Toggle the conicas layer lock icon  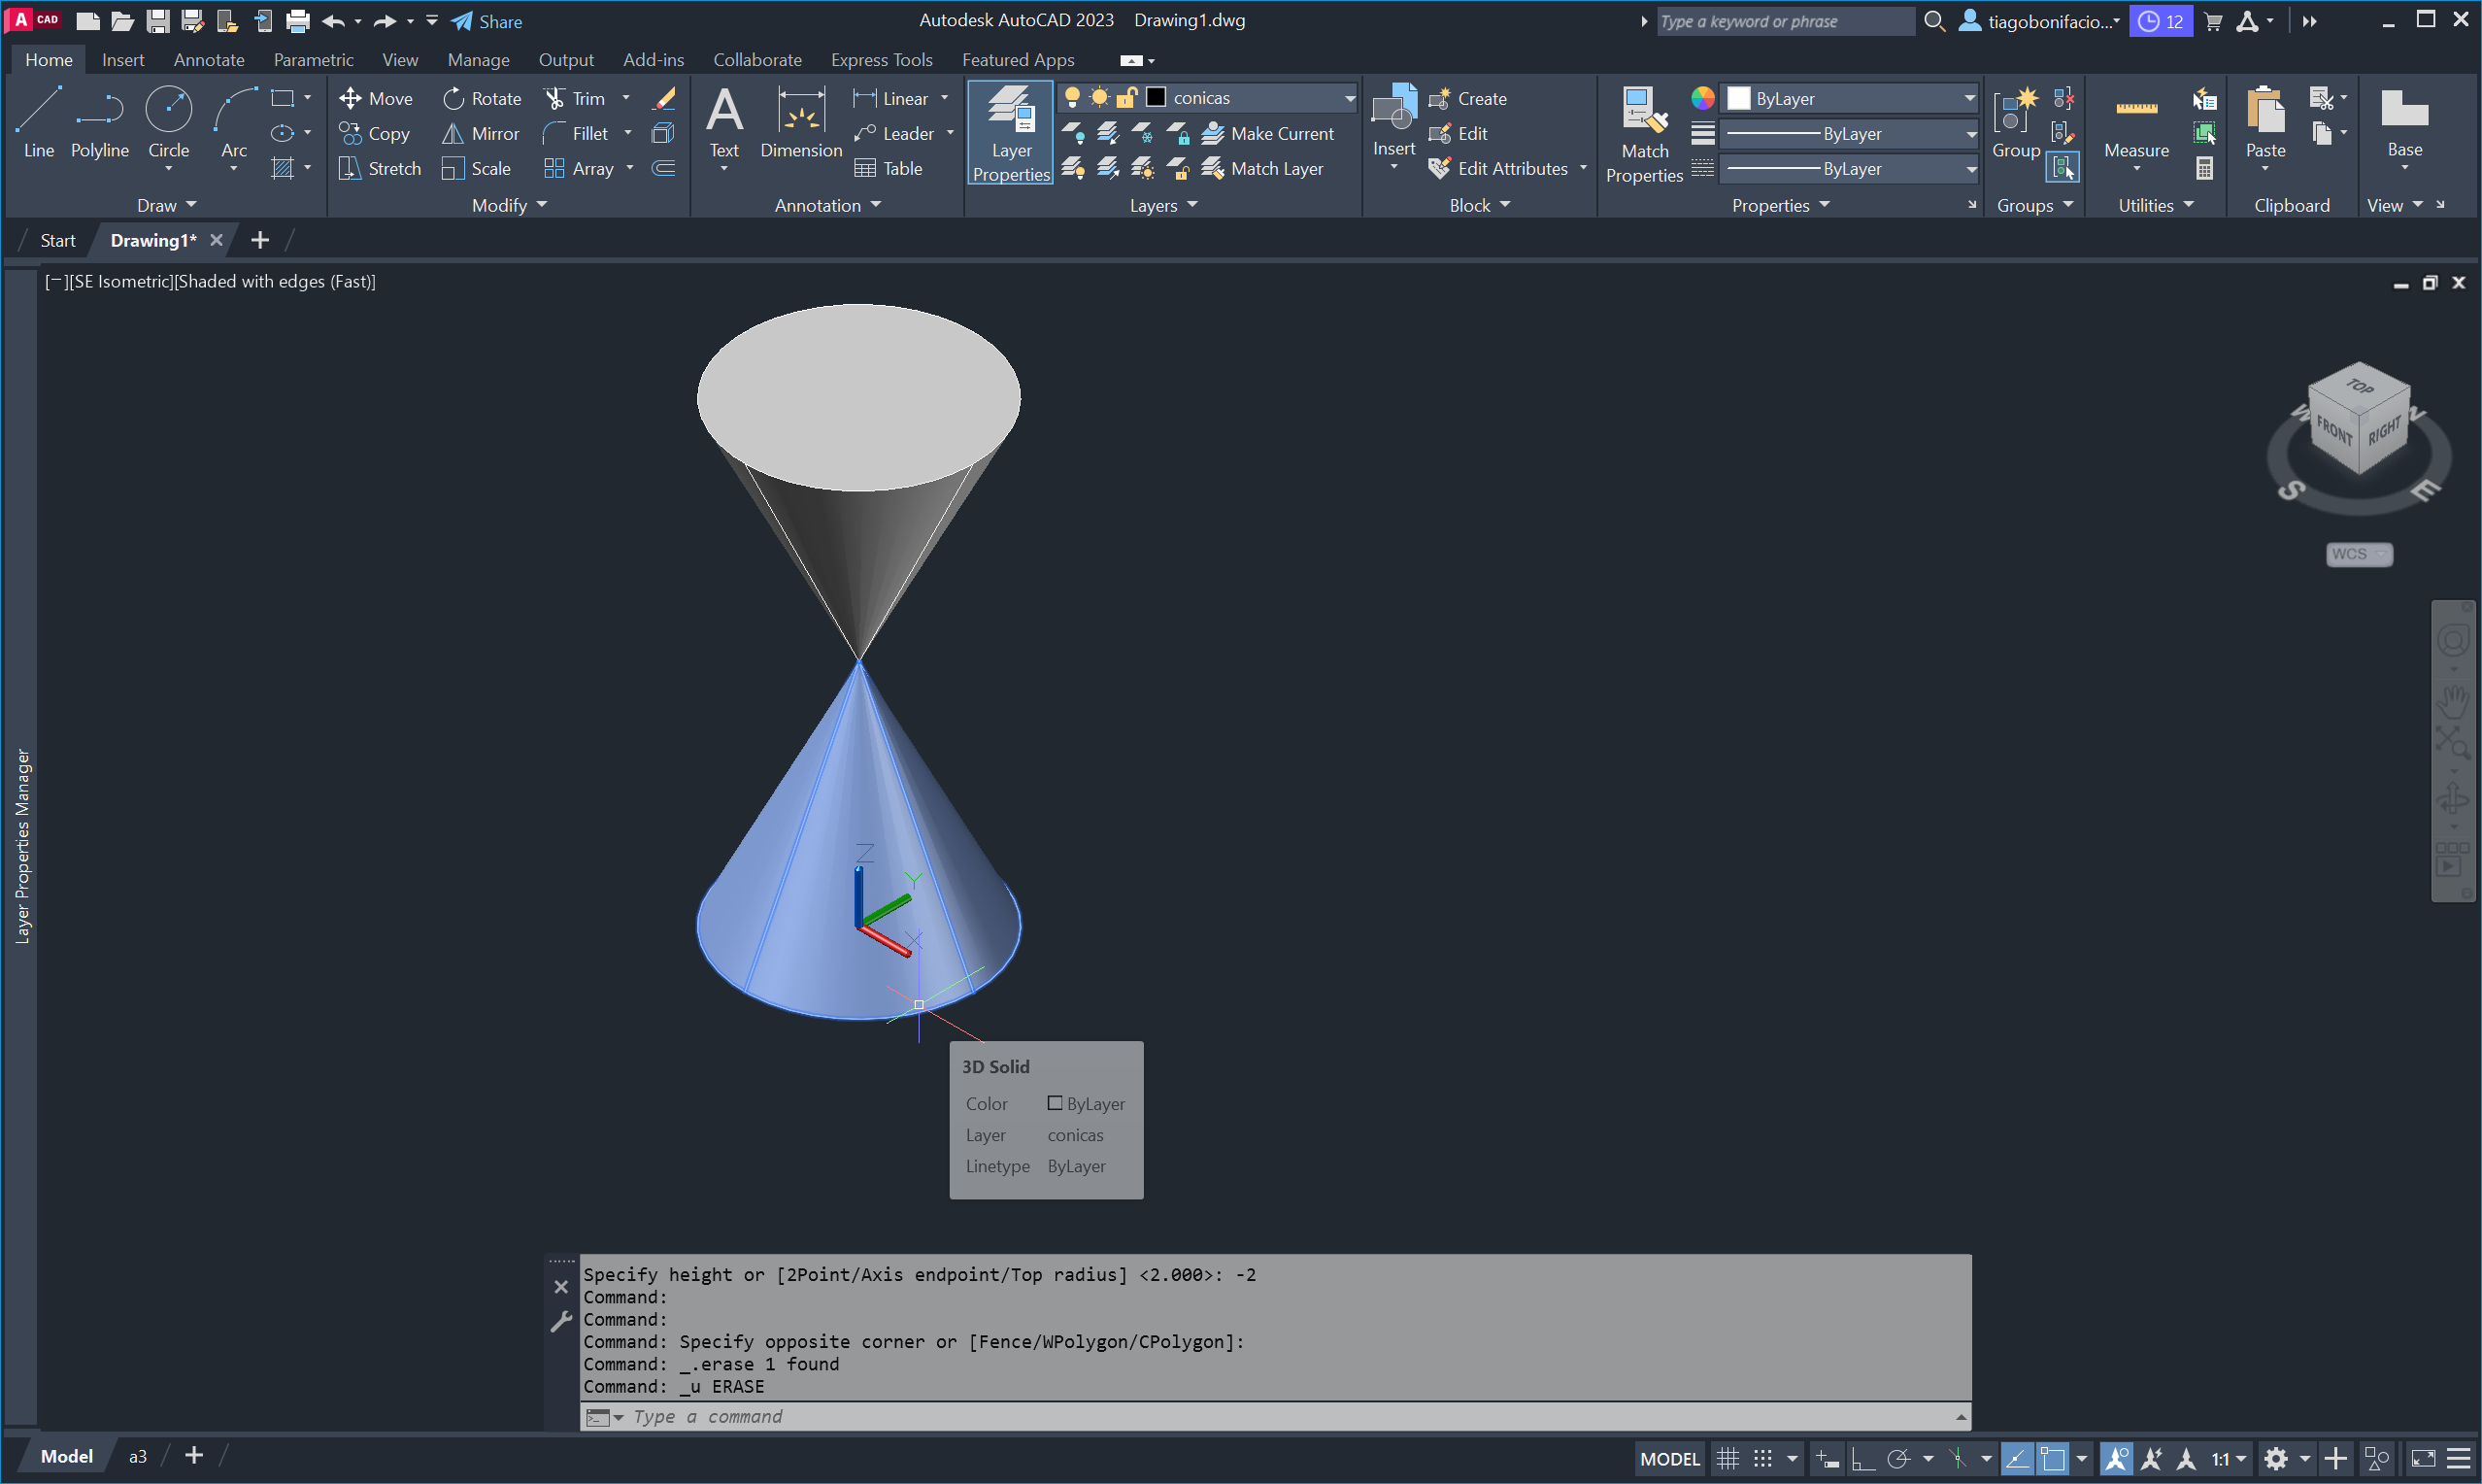[1126, 97]
